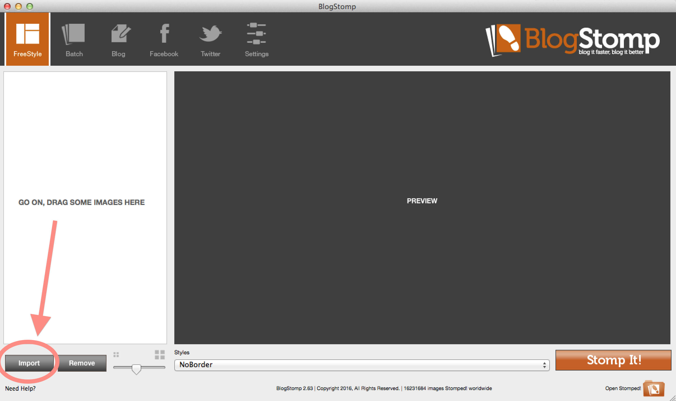Open the Styles NoBorder dropdown
This screenshot has height=401, width=676.
362,365
